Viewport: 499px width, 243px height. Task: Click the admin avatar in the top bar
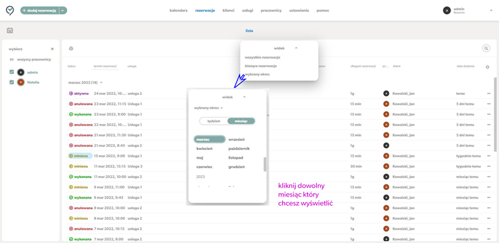(447, 11)
